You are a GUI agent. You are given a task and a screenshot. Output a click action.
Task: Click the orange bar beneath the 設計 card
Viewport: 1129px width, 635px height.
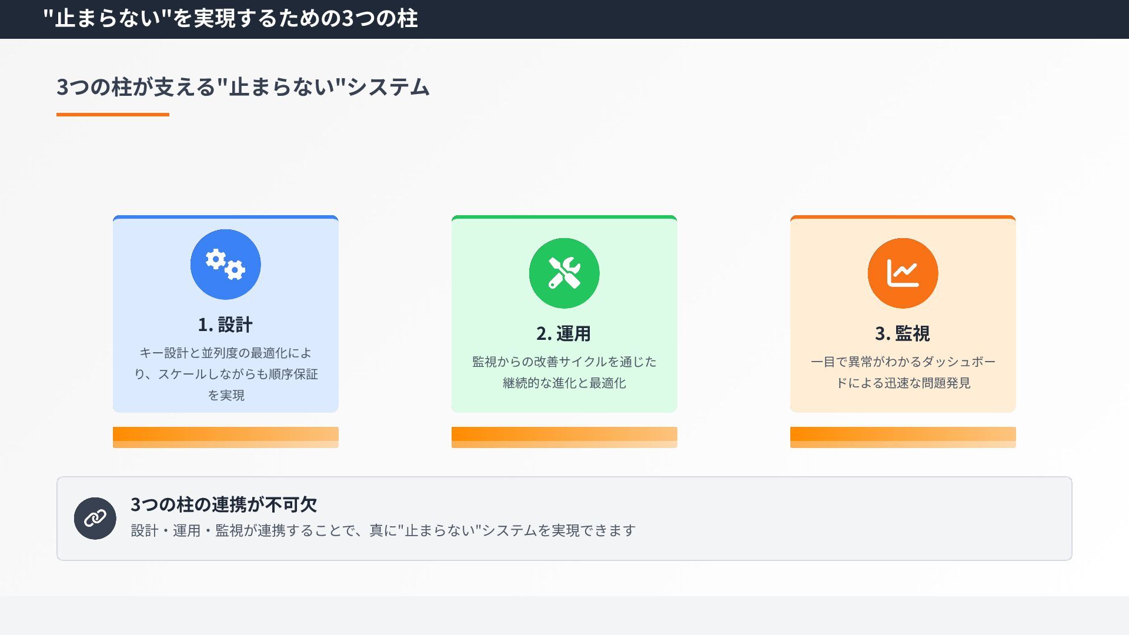tap(225, 437)
